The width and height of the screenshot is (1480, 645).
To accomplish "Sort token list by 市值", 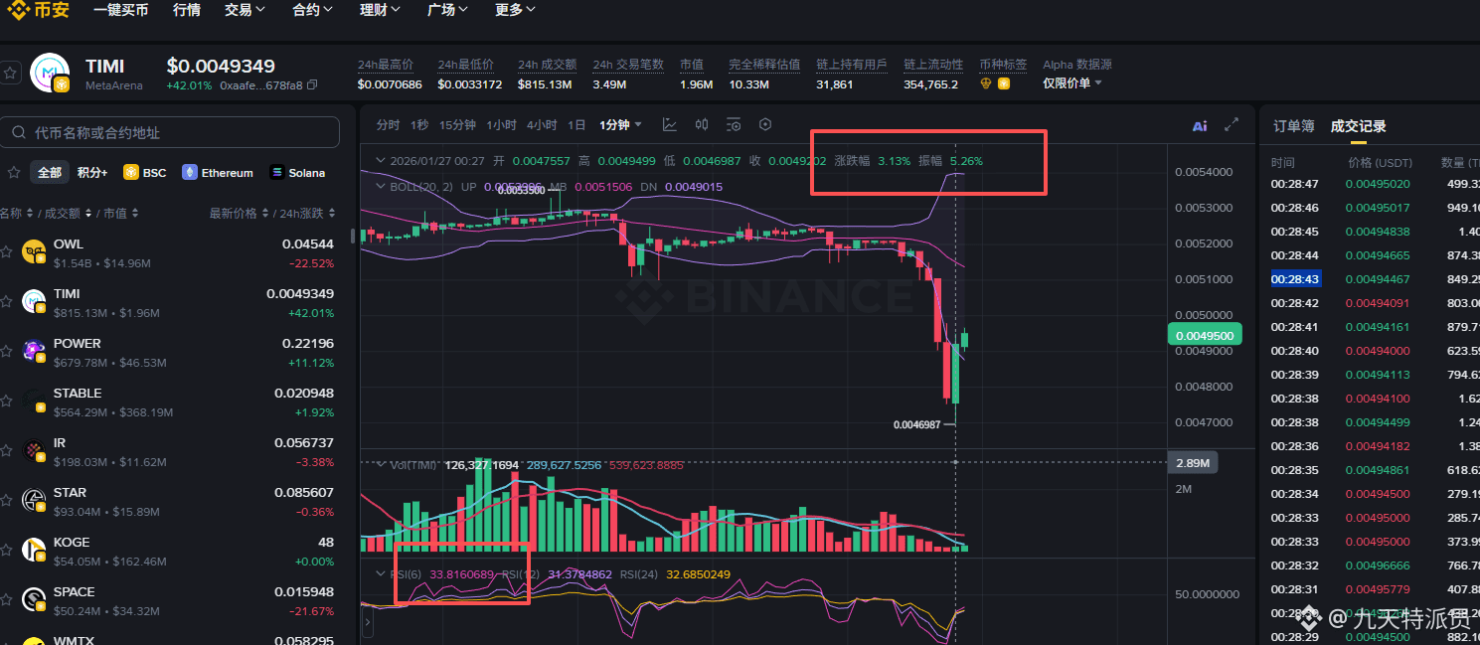I will click(121, 213).
